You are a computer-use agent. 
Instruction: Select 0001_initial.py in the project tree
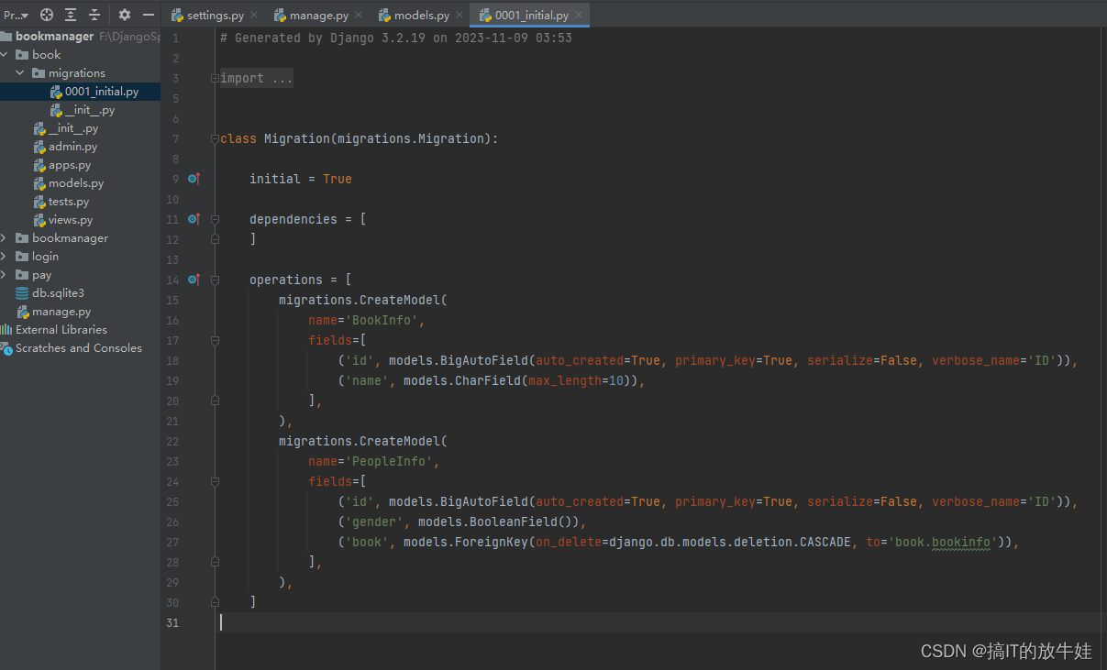point(102,92)
